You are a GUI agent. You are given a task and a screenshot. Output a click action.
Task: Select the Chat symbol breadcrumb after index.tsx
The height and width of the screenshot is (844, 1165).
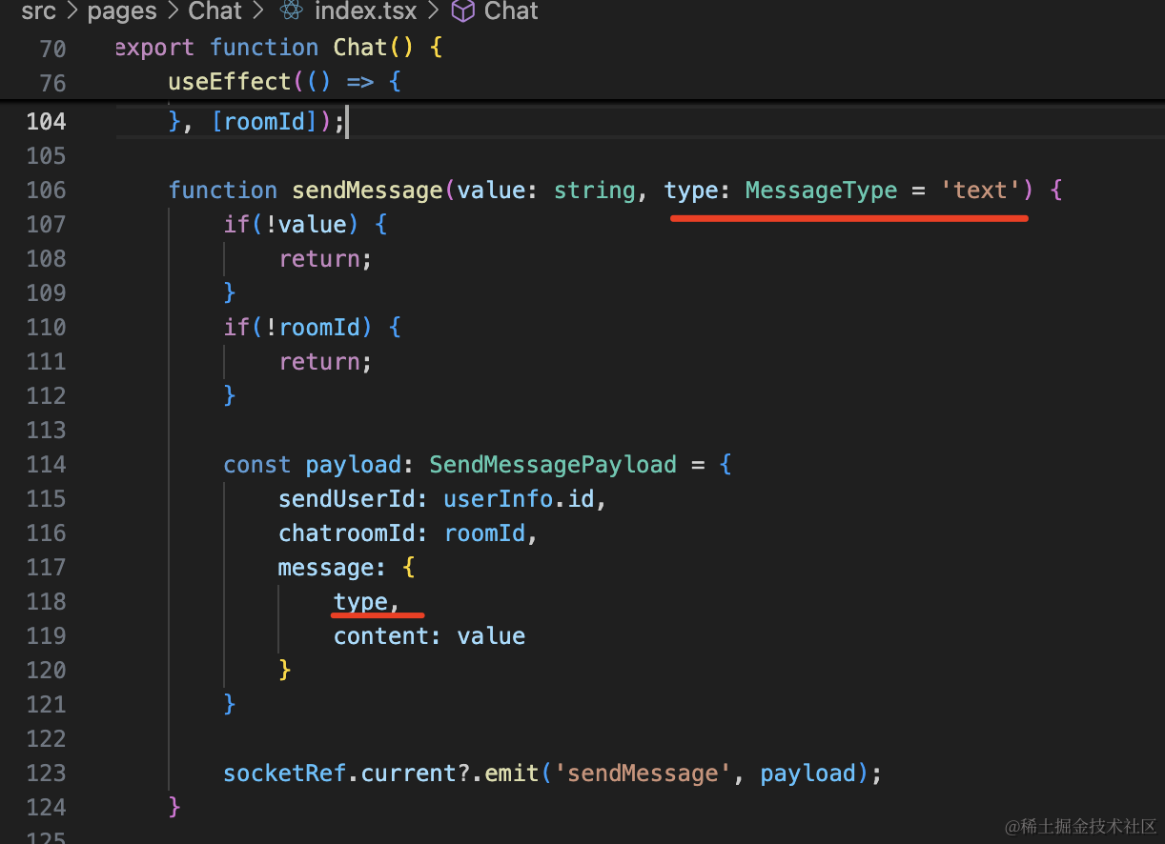[511, 11]
